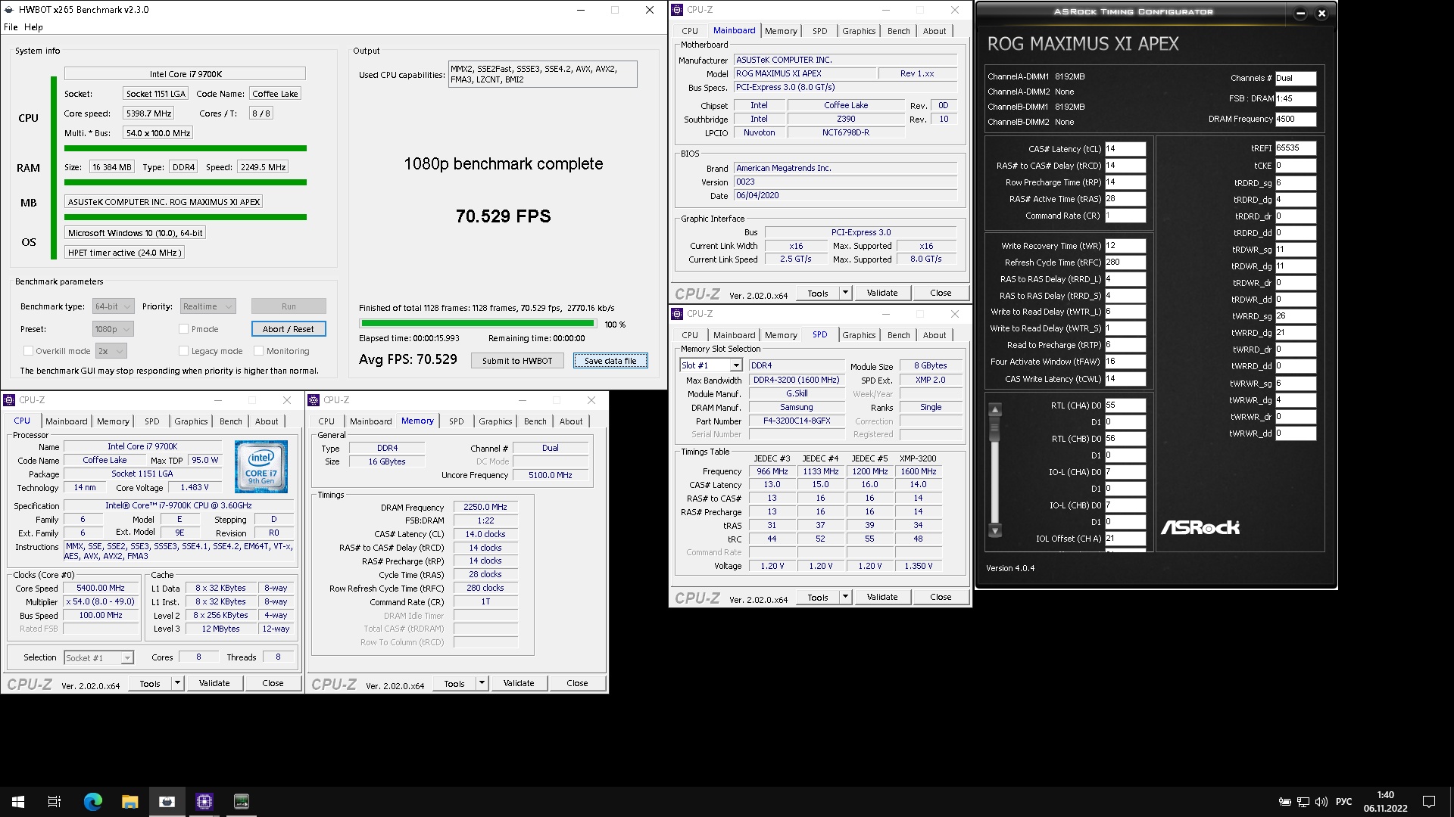The height and width of the screenshot is (817, 1454).
Task: Click ASRock timings scrollbar thumb
Action: click(995, 430)
